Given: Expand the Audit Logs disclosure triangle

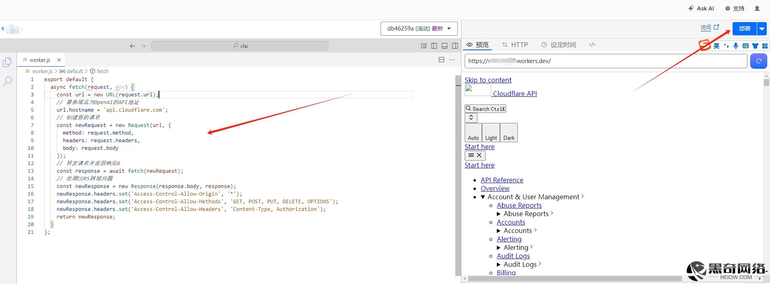Looking at the screenshot, I should [x=499, y=265].
